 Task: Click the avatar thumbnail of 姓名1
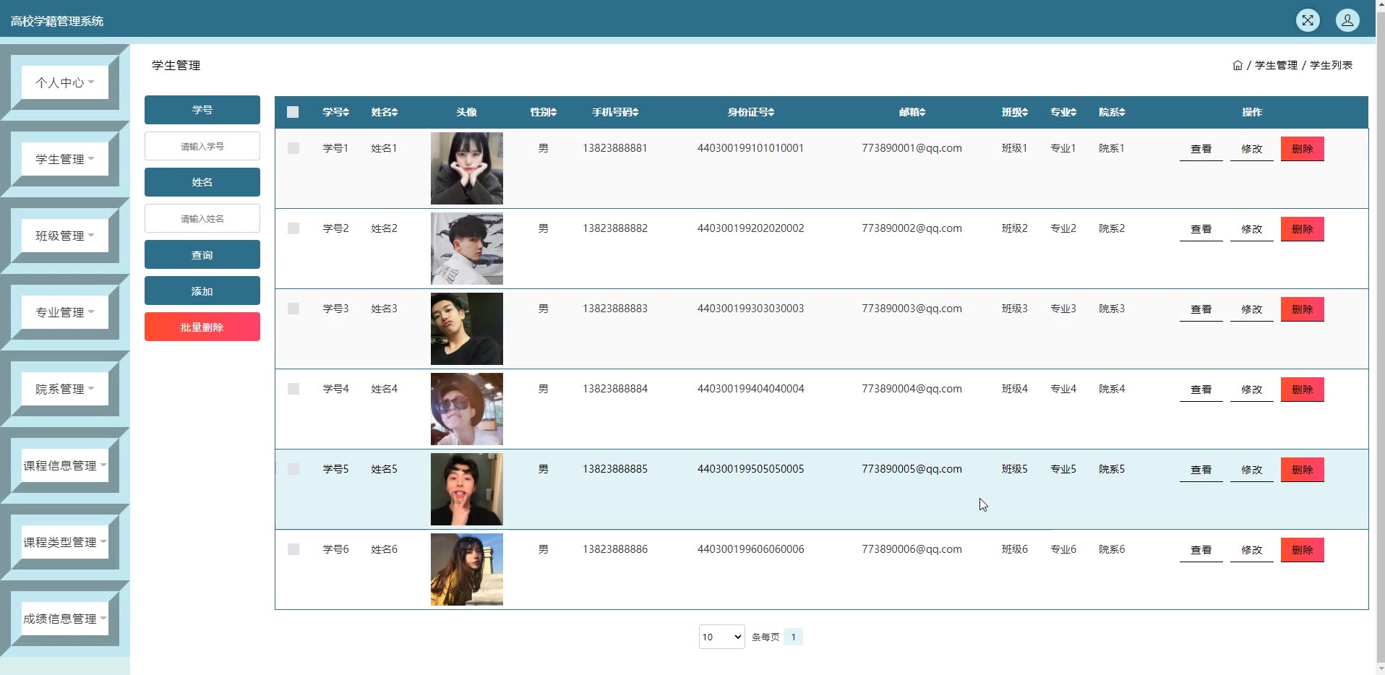[467, 168]
